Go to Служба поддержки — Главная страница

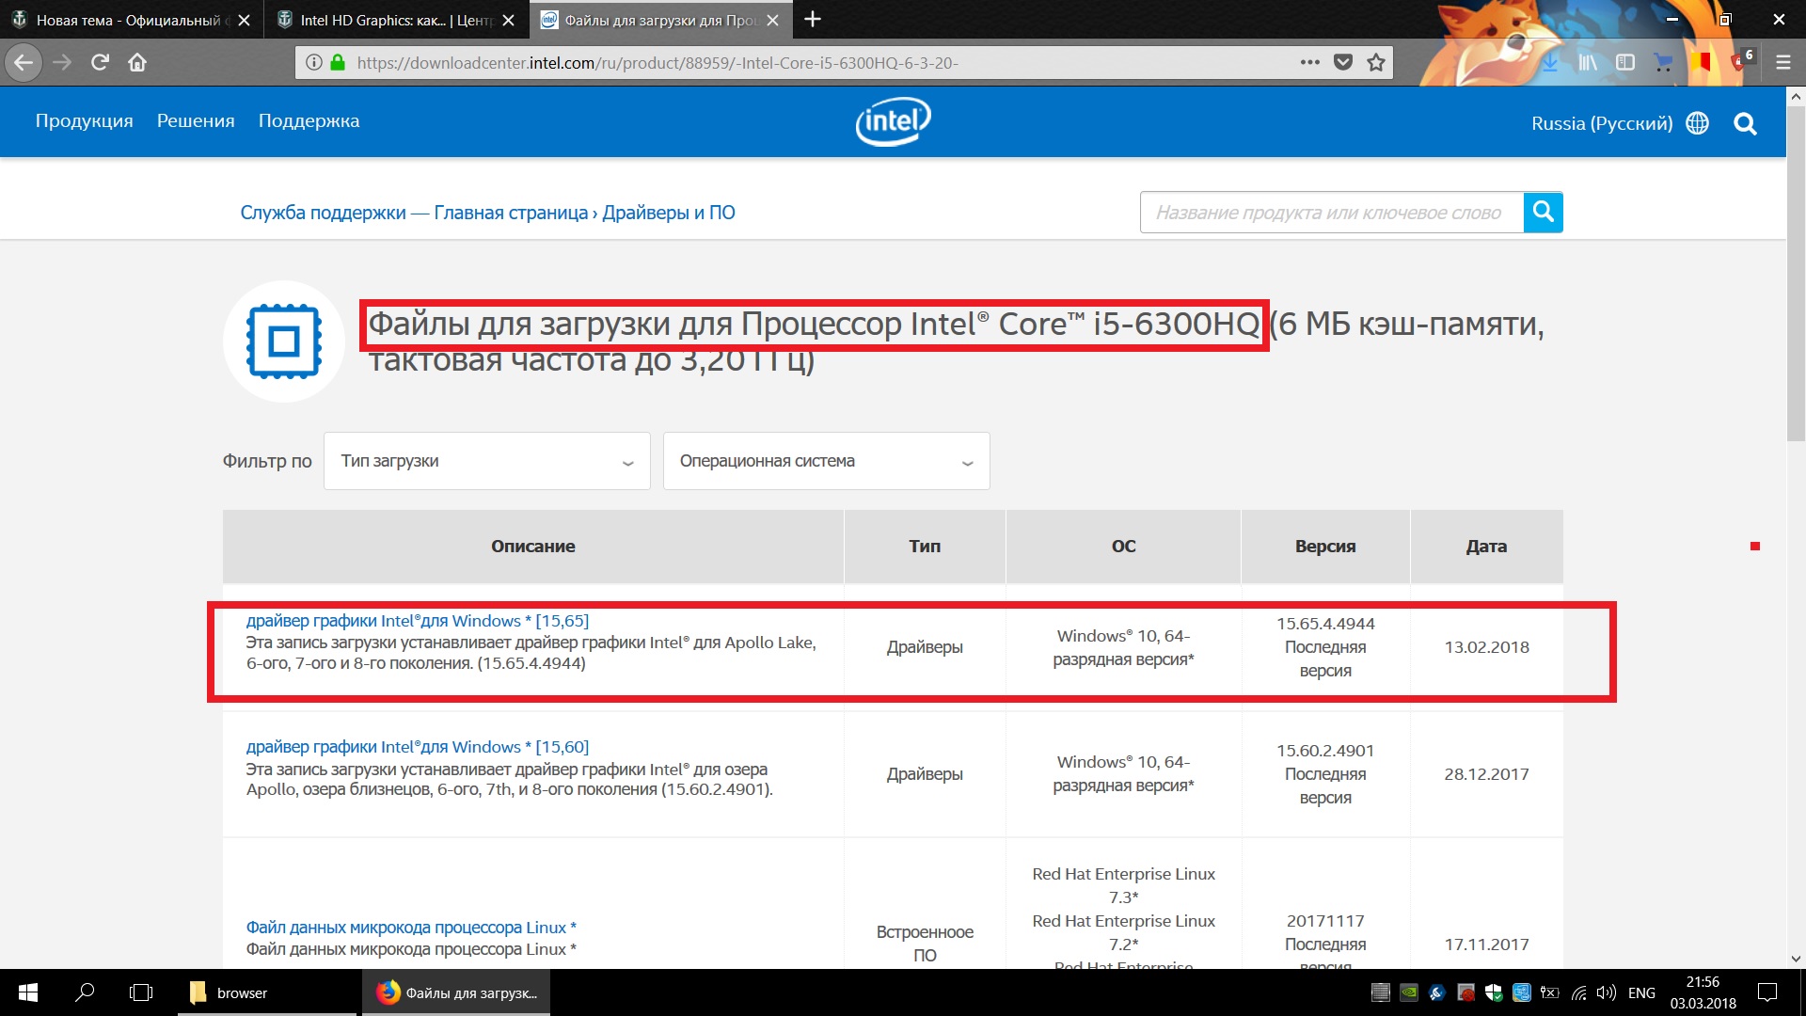point(414,213)
